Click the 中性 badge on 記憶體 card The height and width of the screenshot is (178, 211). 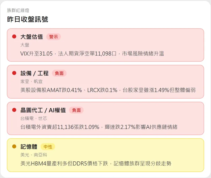pyautogui.click(x=48, y=147)
